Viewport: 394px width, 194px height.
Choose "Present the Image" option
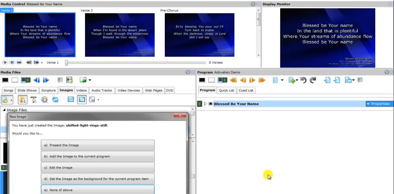97,145
